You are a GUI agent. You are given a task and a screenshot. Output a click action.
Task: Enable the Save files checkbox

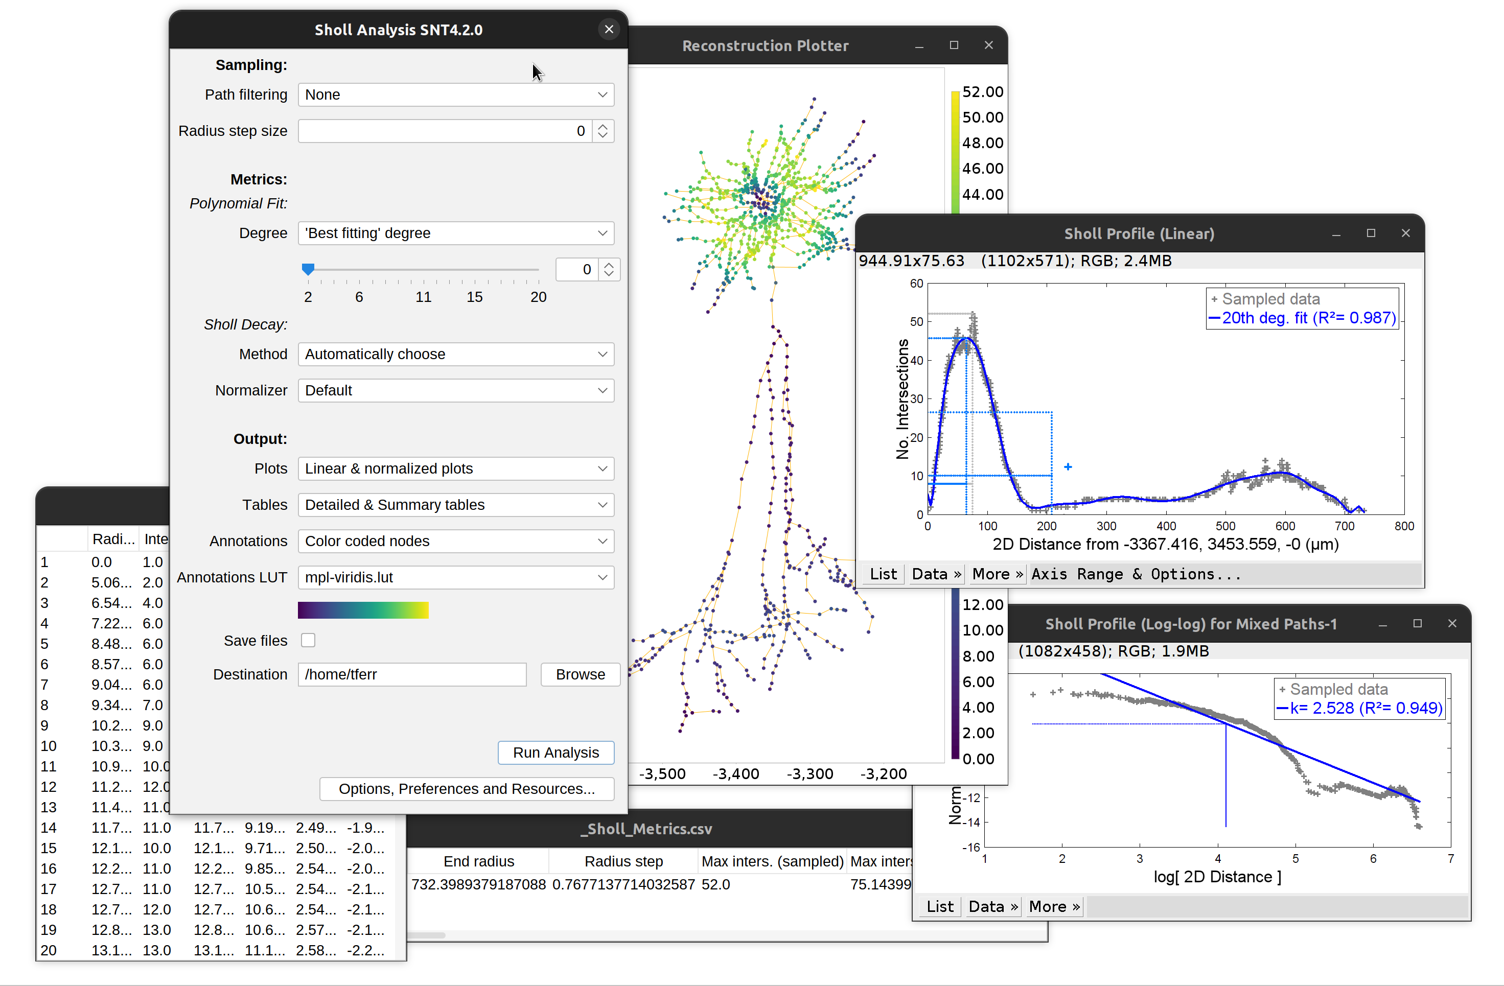coord(308,640)
